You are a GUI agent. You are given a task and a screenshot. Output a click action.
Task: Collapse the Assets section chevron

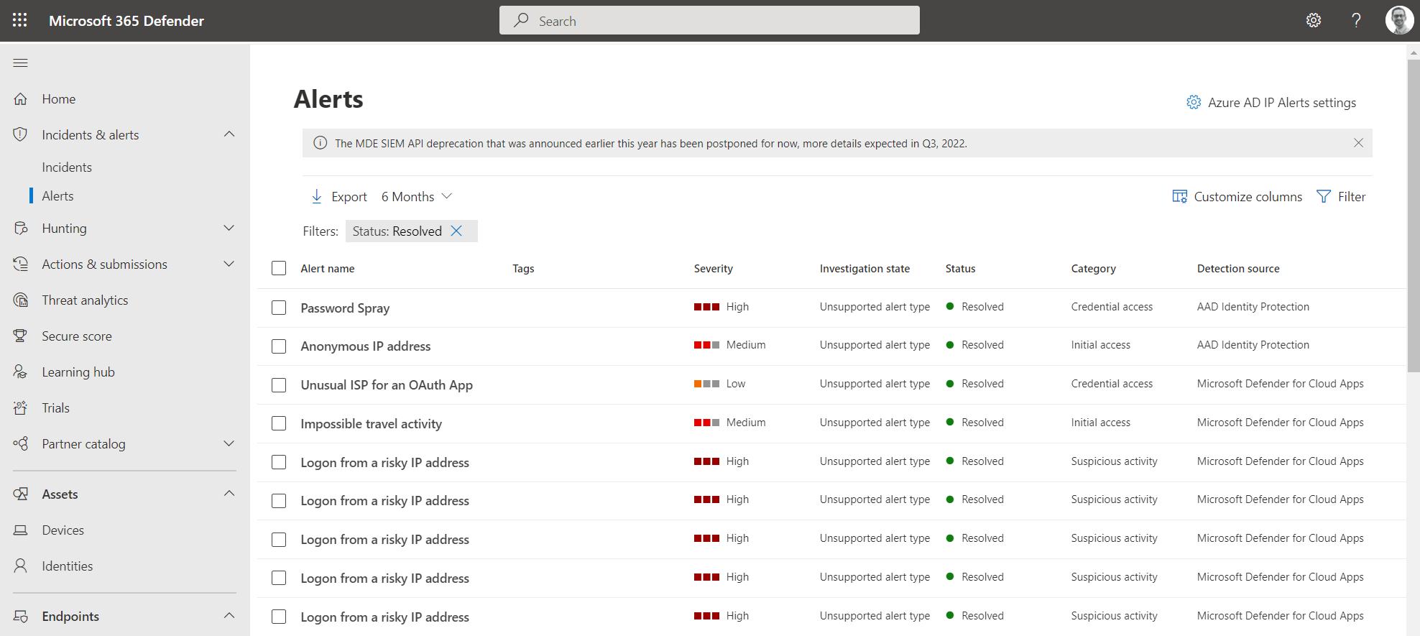coord(229,494)
